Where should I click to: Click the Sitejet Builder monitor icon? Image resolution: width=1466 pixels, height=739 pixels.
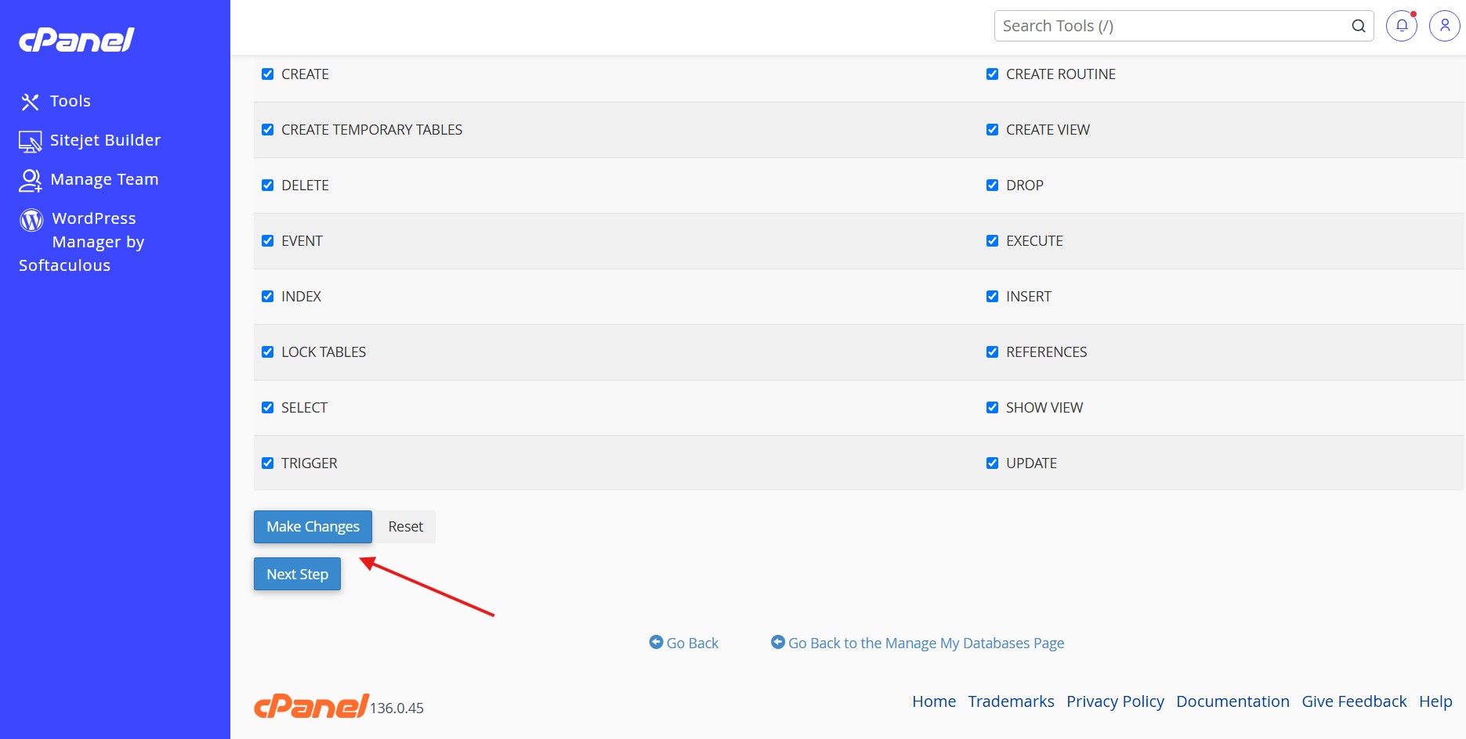coord(31,141)
